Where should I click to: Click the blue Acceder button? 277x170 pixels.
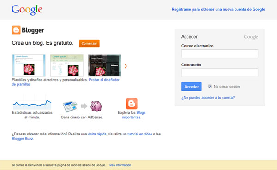tap(191, 87)
